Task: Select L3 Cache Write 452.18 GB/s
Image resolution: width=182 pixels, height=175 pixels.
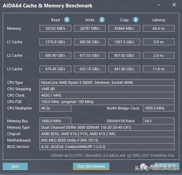Action: click(90, 69)
